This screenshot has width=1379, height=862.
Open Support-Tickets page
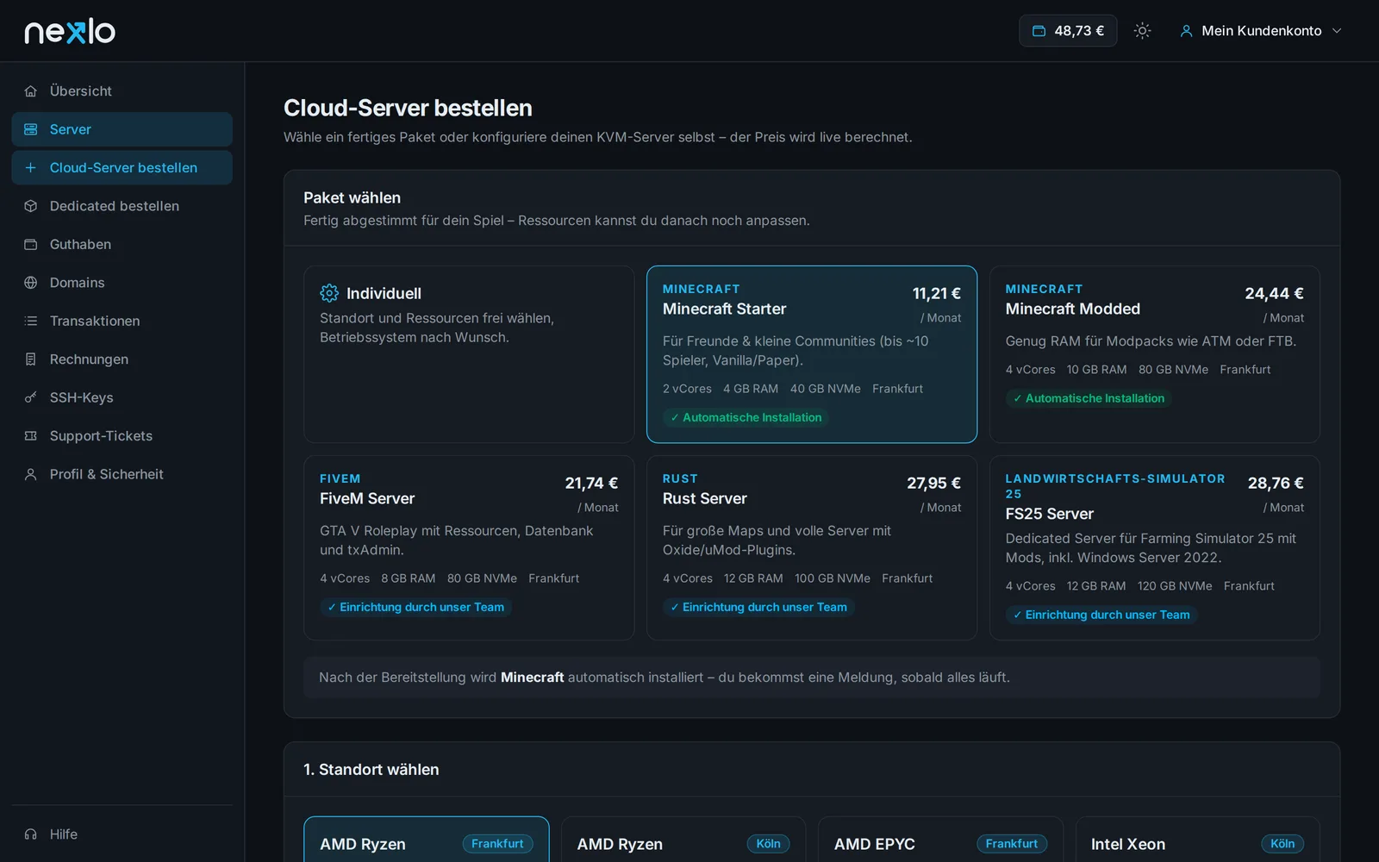coord(122,436)
